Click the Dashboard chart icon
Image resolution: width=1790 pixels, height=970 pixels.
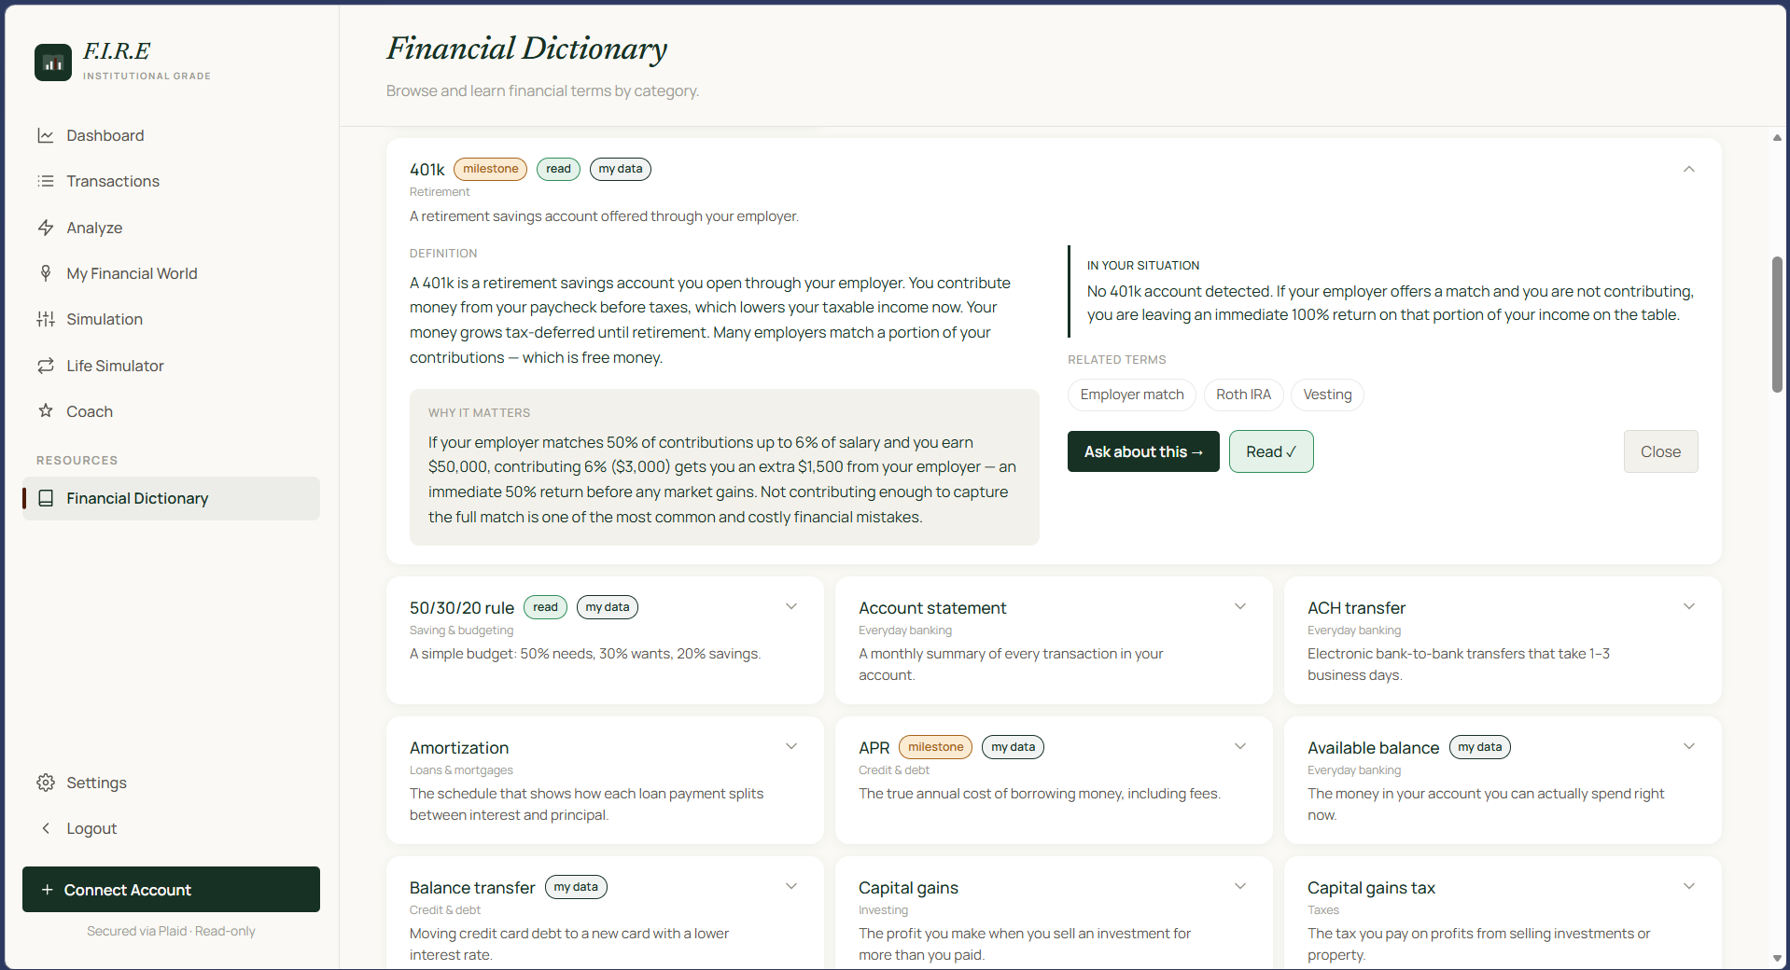click(x=46, y=135)
